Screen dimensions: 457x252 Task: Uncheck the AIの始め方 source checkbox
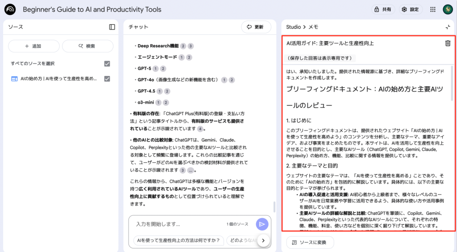(107, 79)
